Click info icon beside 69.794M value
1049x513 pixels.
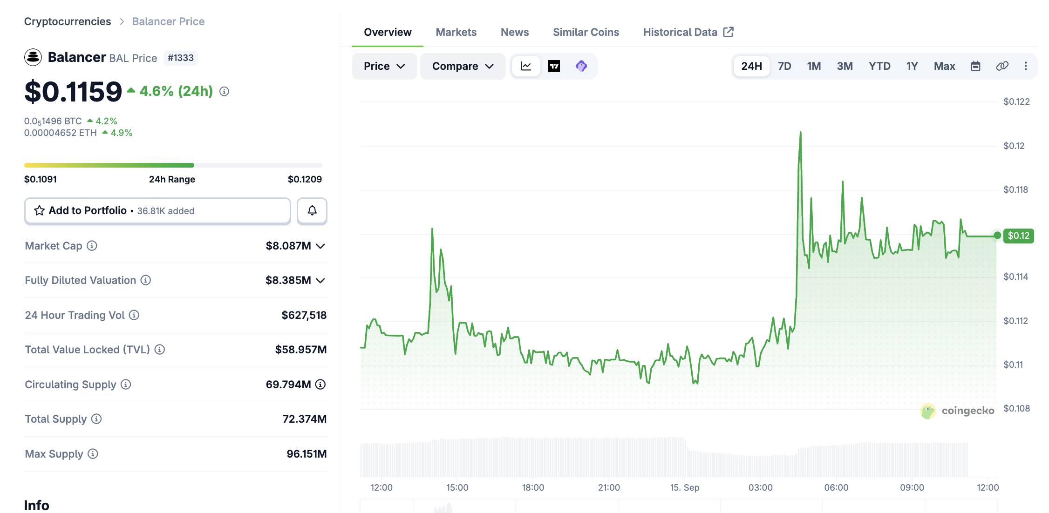[320, 385]
